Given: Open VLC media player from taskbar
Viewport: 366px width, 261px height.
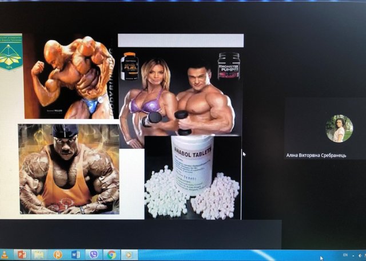Looking at the screenshot, I should coord(4,255).
